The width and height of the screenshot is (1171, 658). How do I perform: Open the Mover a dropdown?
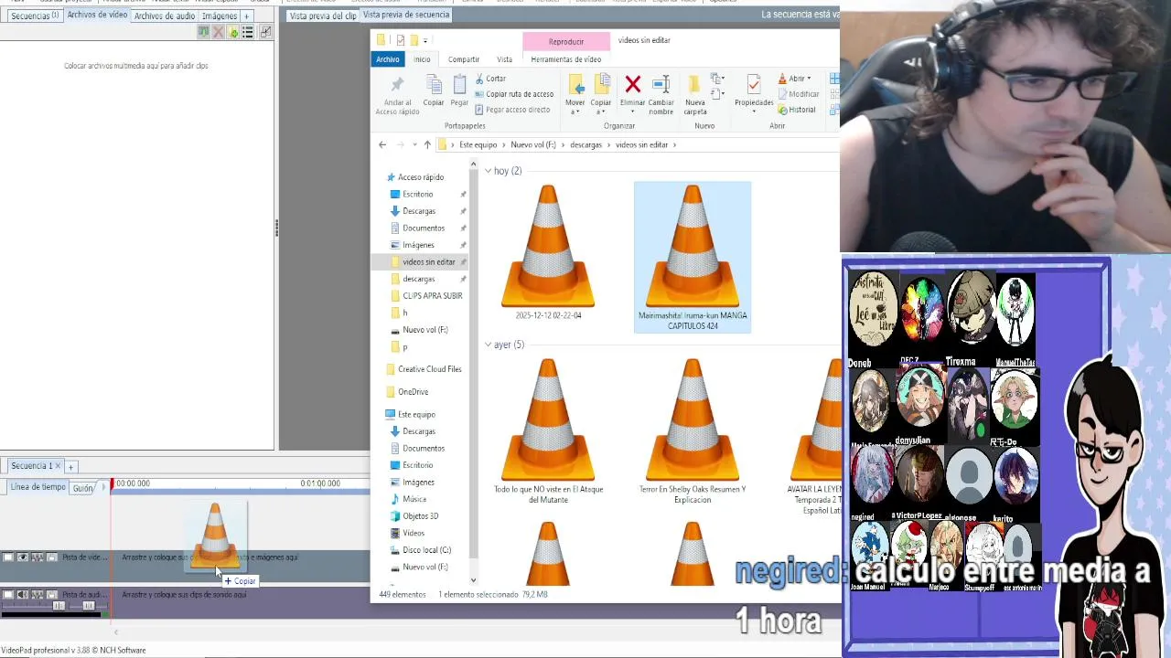coord(575,95)
